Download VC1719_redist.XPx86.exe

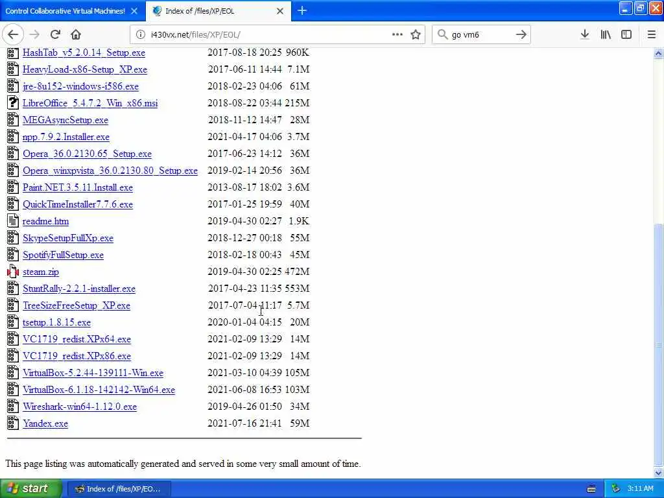(x=77, y=356)
